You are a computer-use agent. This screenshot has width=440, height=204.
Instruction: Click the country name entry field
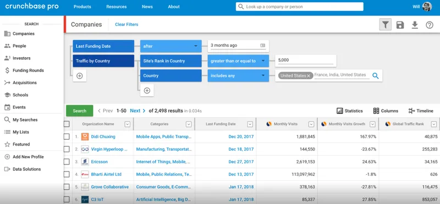342,75
